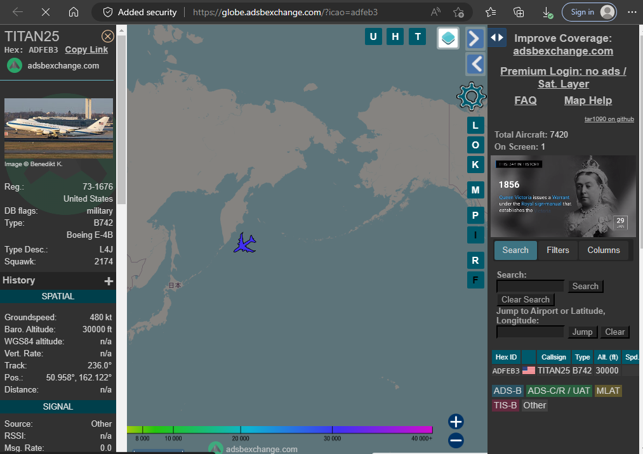Sort table by Callsign column
The image size is (643, 454).
click(554, 357)
